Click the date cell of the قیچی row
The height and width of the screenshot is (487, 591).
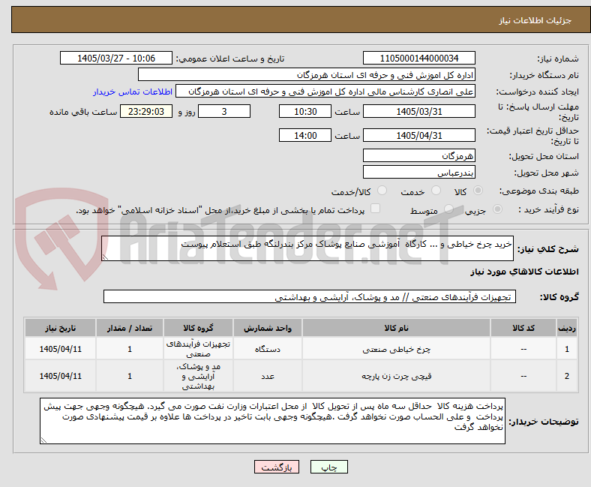pyautogui.click(x=60, y=376)
